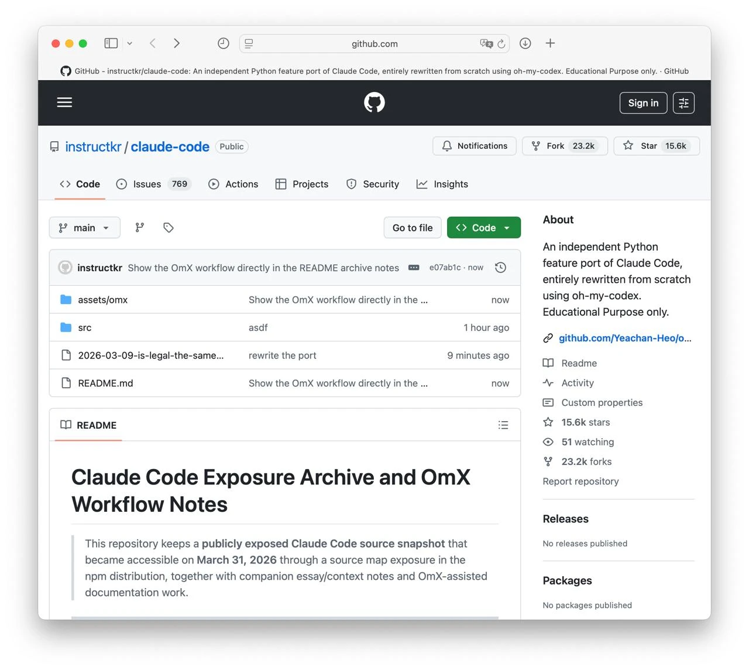Open a new tab with the plus icon
This screenshot has height=670, width=749.
click(550, 43)
